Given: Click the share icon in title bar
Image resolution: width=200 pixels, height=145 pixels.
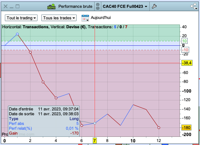Looking at the screenshot, I should tap(194, 6).
